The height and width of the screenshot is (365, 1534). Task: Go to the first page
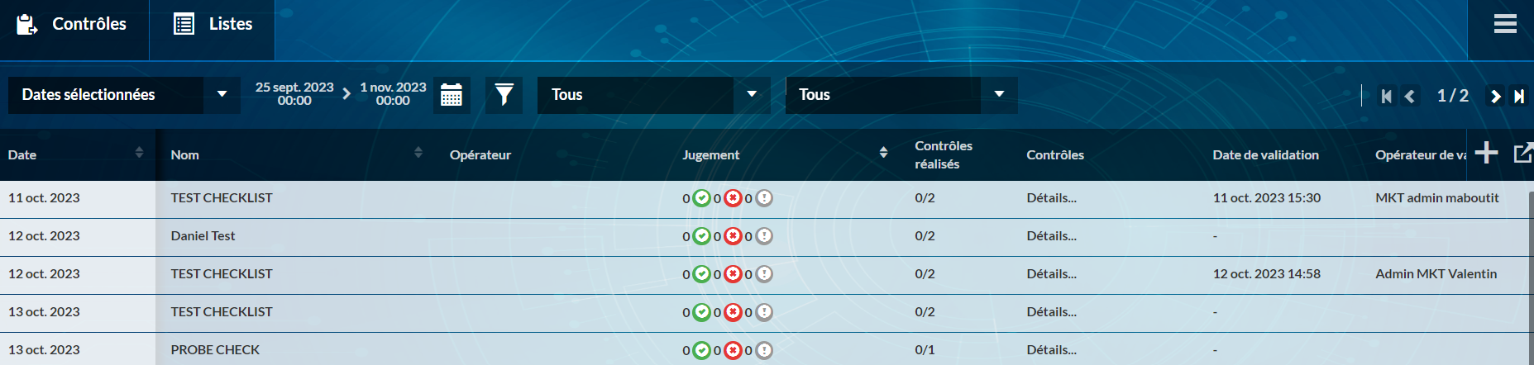coord(1387,97)
